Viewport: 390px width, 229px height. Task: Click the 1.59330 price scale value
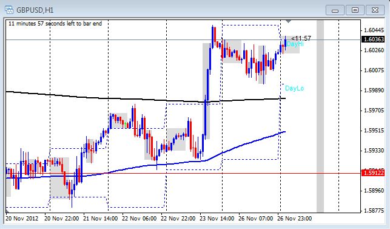374,150
